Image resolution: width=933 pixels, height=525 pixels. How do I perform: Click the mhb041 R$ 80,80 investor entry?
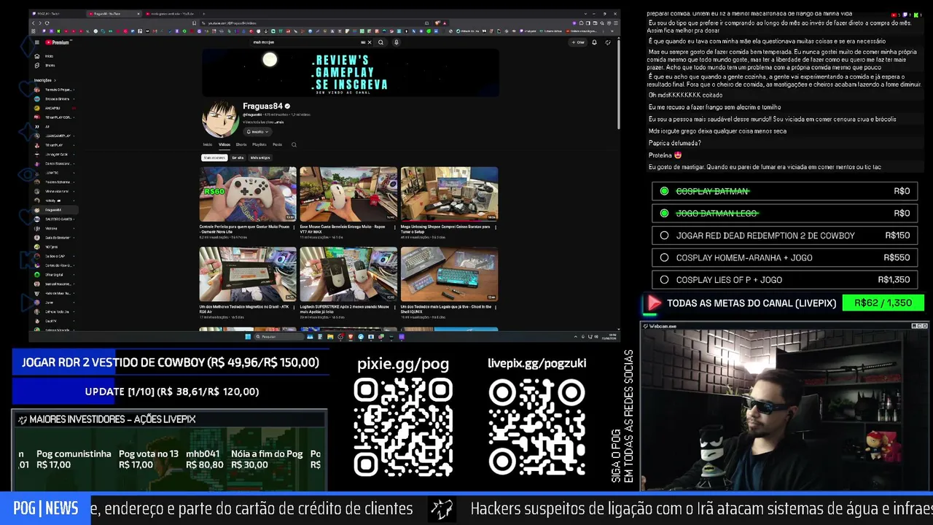[x=204, y=459]
